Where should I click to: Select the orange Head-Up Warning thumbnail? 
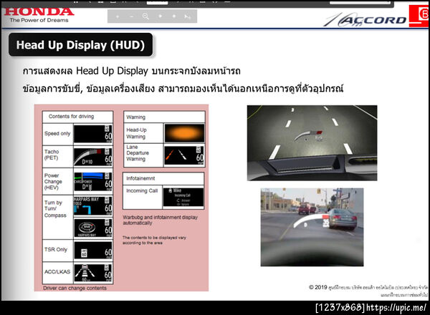click(x=184, y=133)
